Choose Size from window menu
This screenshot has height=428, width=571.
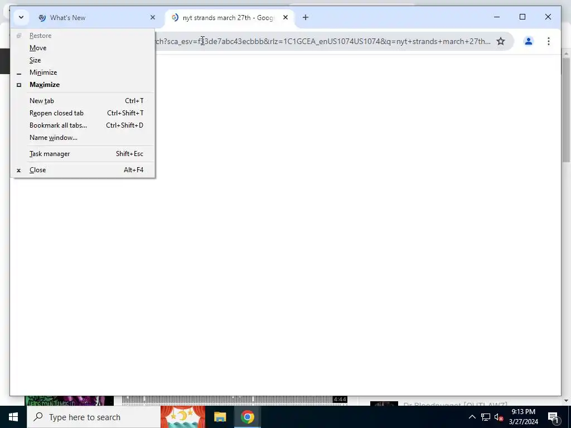[83, 60]
